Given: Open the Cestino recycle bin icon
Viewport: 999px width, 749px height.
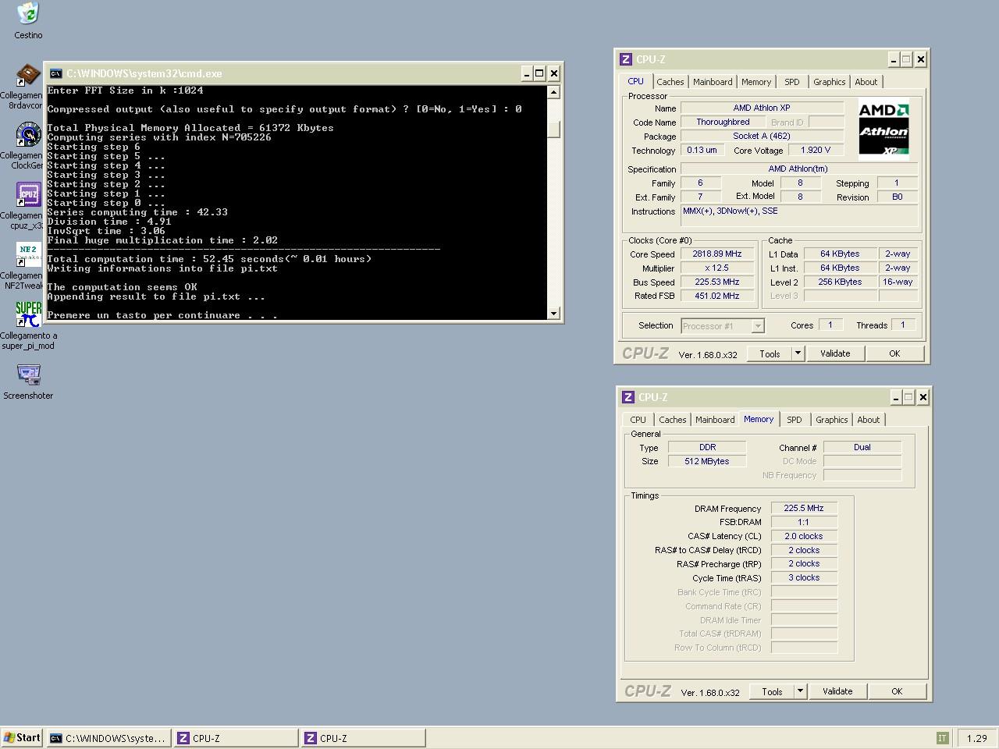Looking at the screenshot, I should [28, 13].
